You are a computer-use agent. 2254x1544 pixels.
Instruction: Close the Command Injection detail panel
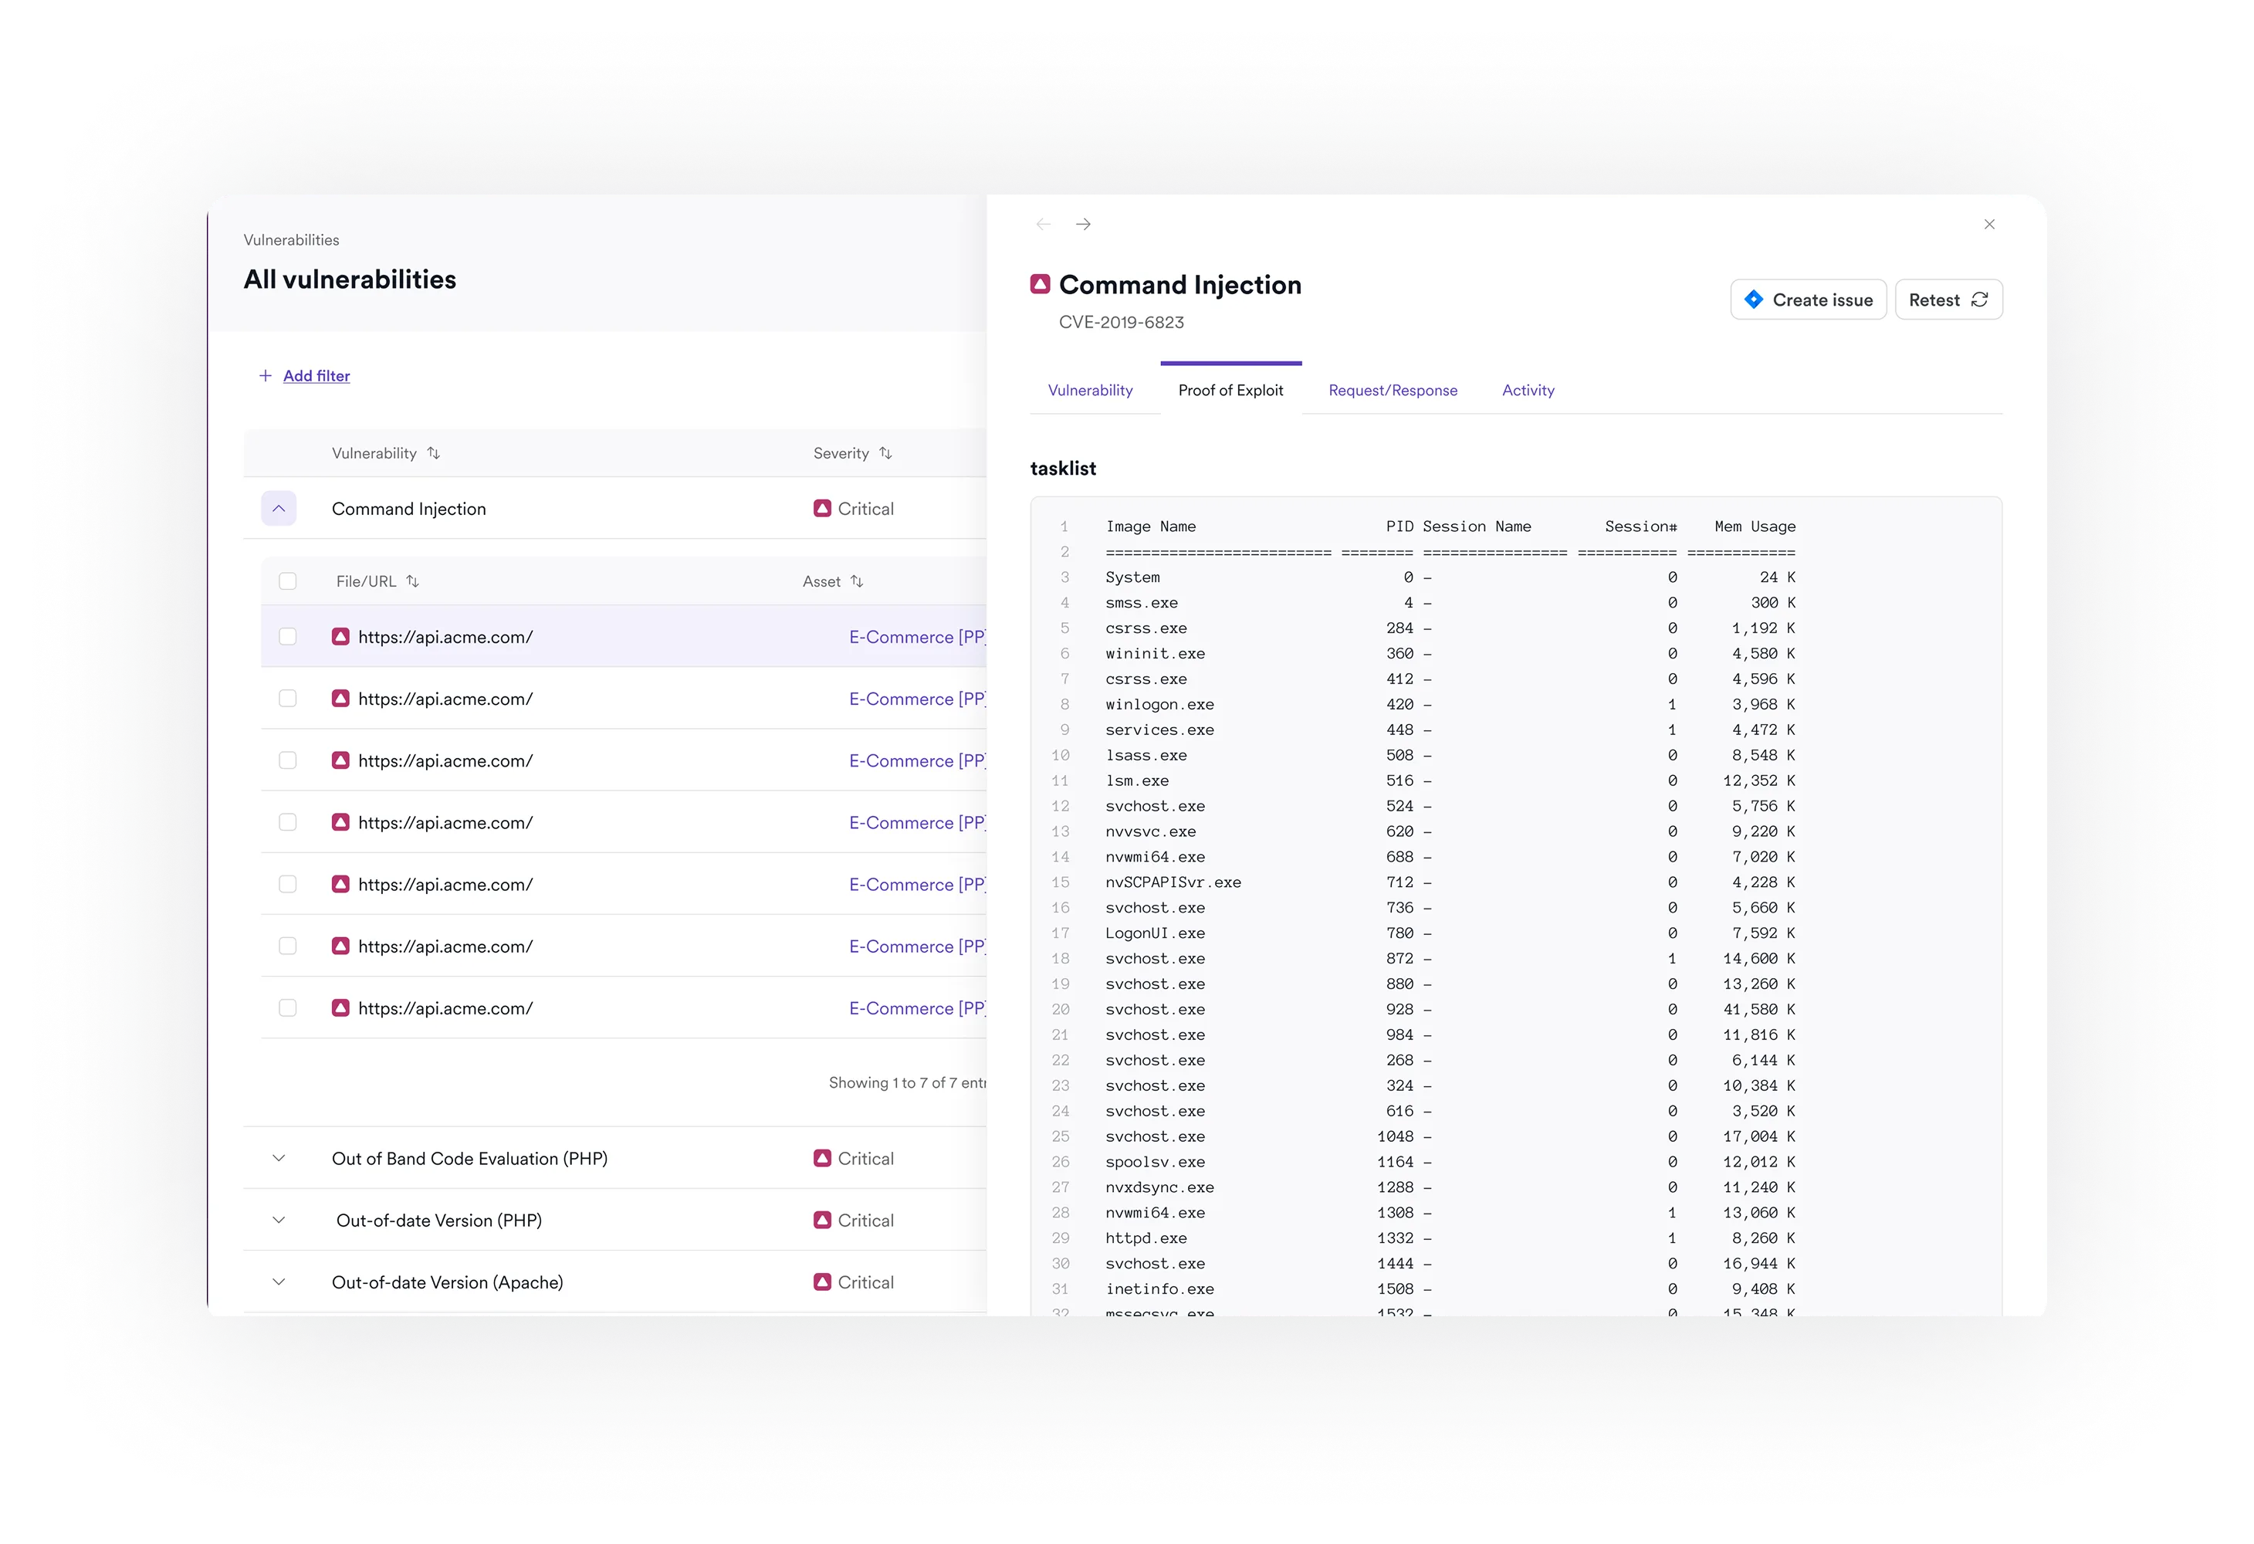click(x=1989, y=224)
